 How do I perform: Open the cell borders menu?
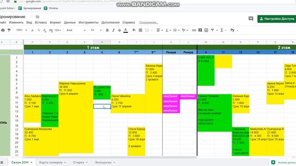point(141,30)
